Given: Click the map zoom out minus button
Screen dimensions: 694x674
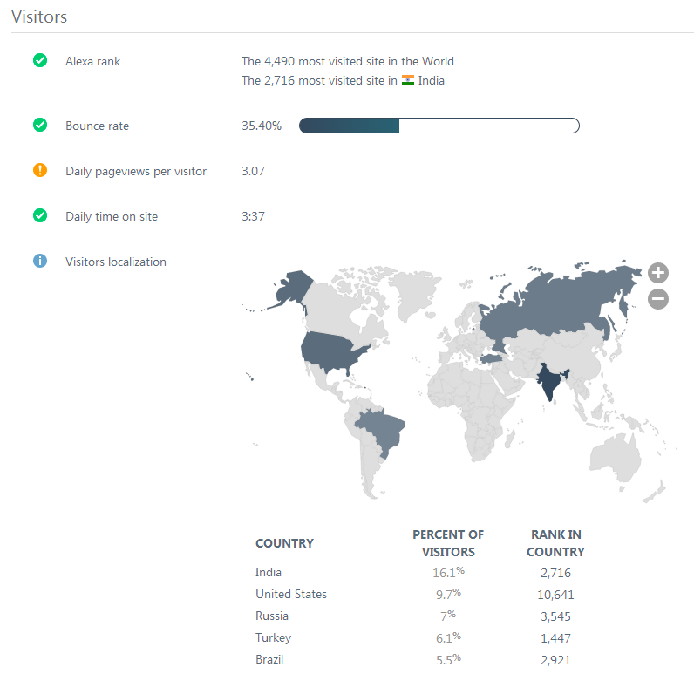Looking at the screenshot, I should (658, 299).
